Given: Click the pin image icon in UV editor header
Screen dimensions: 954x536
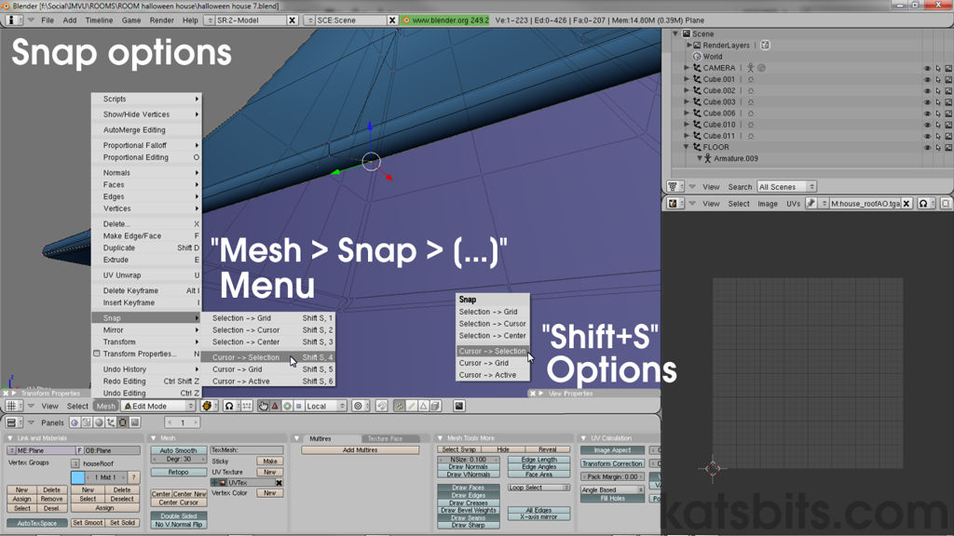Looking at the screenshot, I should click(x=811, y=204).
